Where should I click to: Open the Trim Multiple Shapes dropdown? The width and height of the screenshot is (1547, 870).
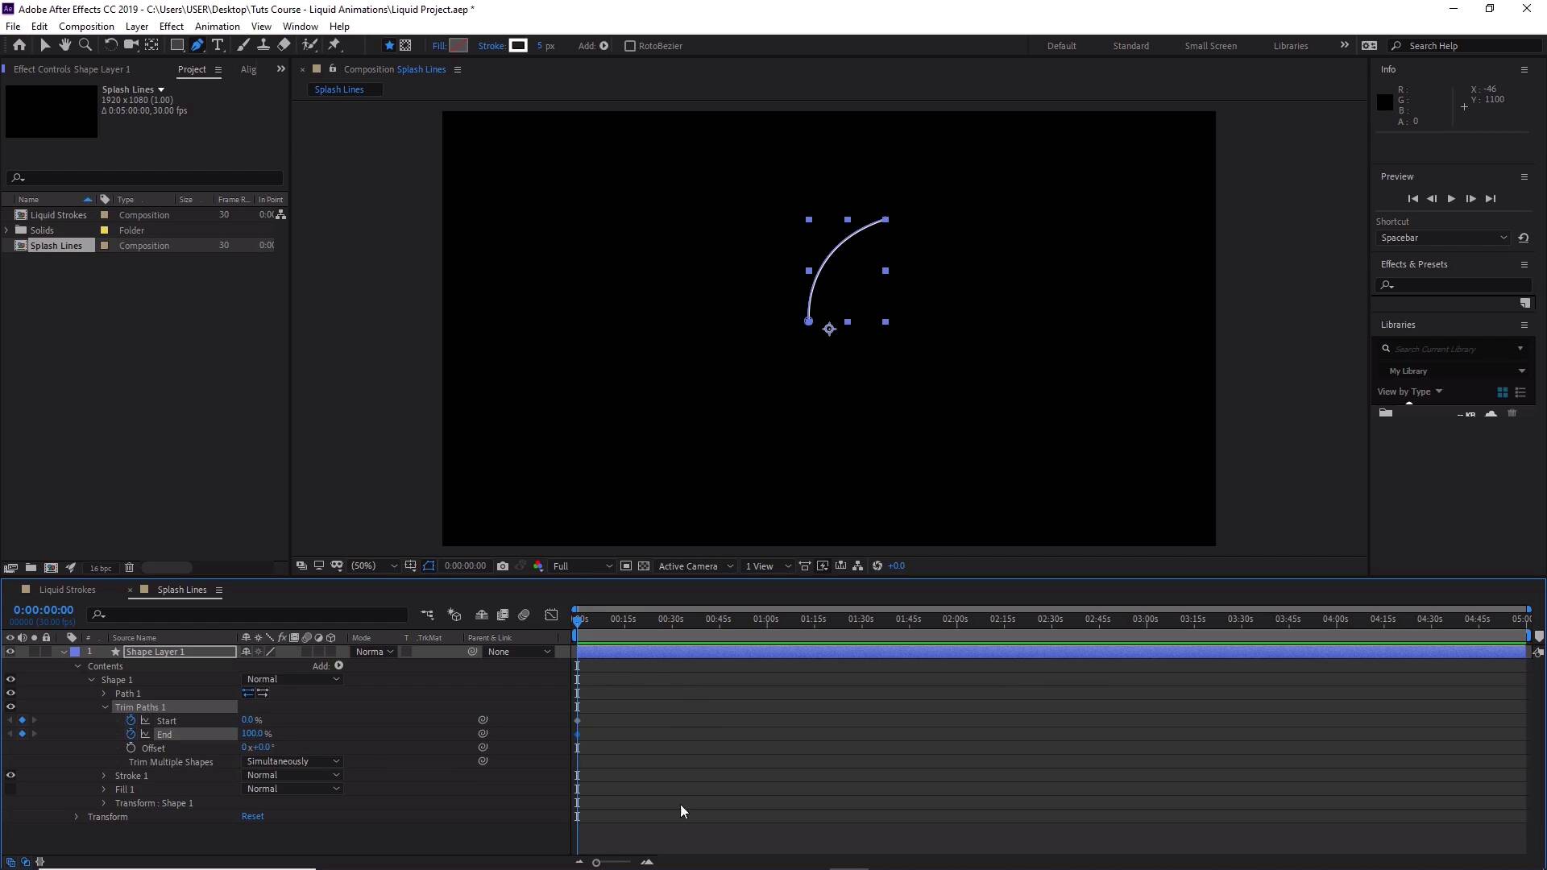pyautogui.click(x=292, y=761)
